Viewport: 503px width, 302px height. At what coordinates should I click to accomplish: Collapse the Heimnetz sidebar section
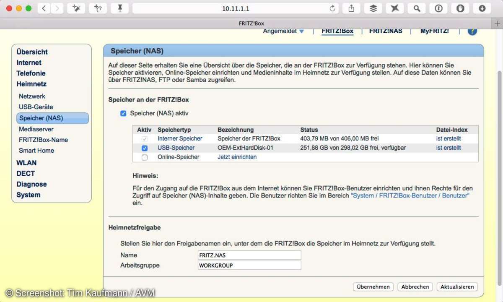point(31,84)
